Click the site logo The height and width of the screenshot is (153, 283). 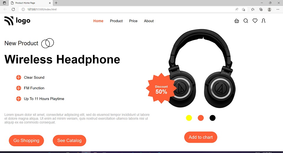click(17, 21)
